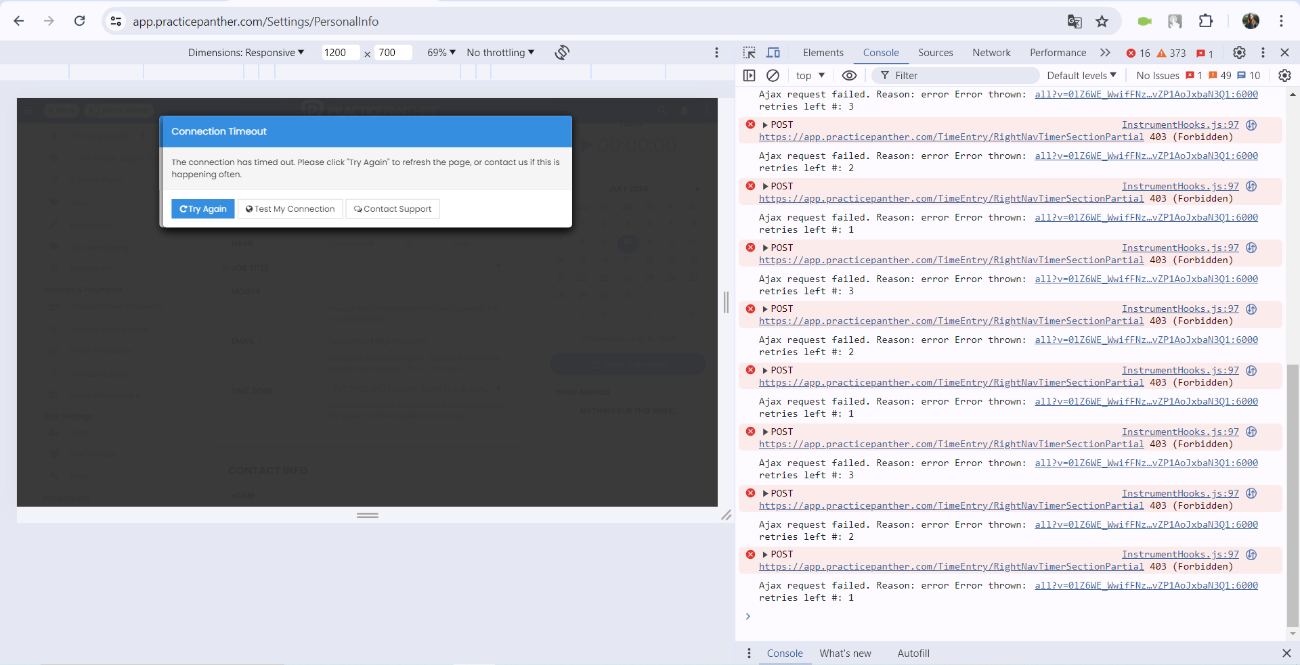Open the Dimensions: Responsive dropdown

pos(246,53)
